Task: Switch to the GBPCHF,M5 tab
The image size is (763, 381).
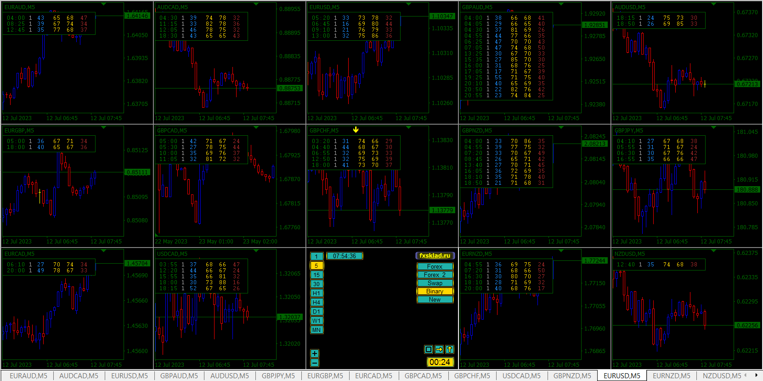Action: coord(472,376)
